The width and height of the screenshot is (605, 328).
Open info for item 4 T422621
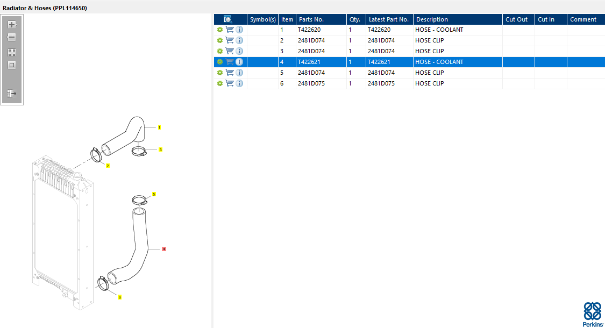tap(239, 62)
